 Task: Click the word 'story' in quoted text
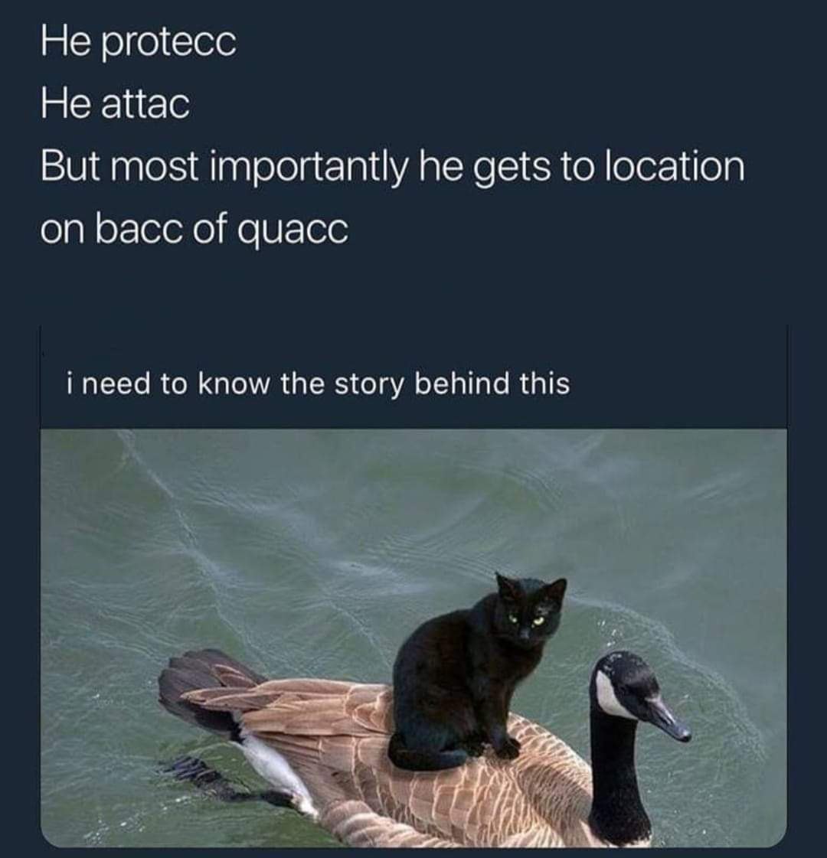coord(369,384)
